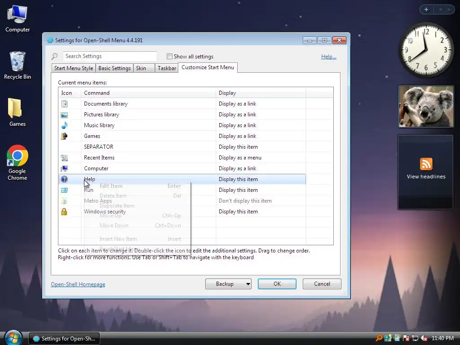Click the Metro Apps row icon
460x345 pixels.
[x=64, y=201]
